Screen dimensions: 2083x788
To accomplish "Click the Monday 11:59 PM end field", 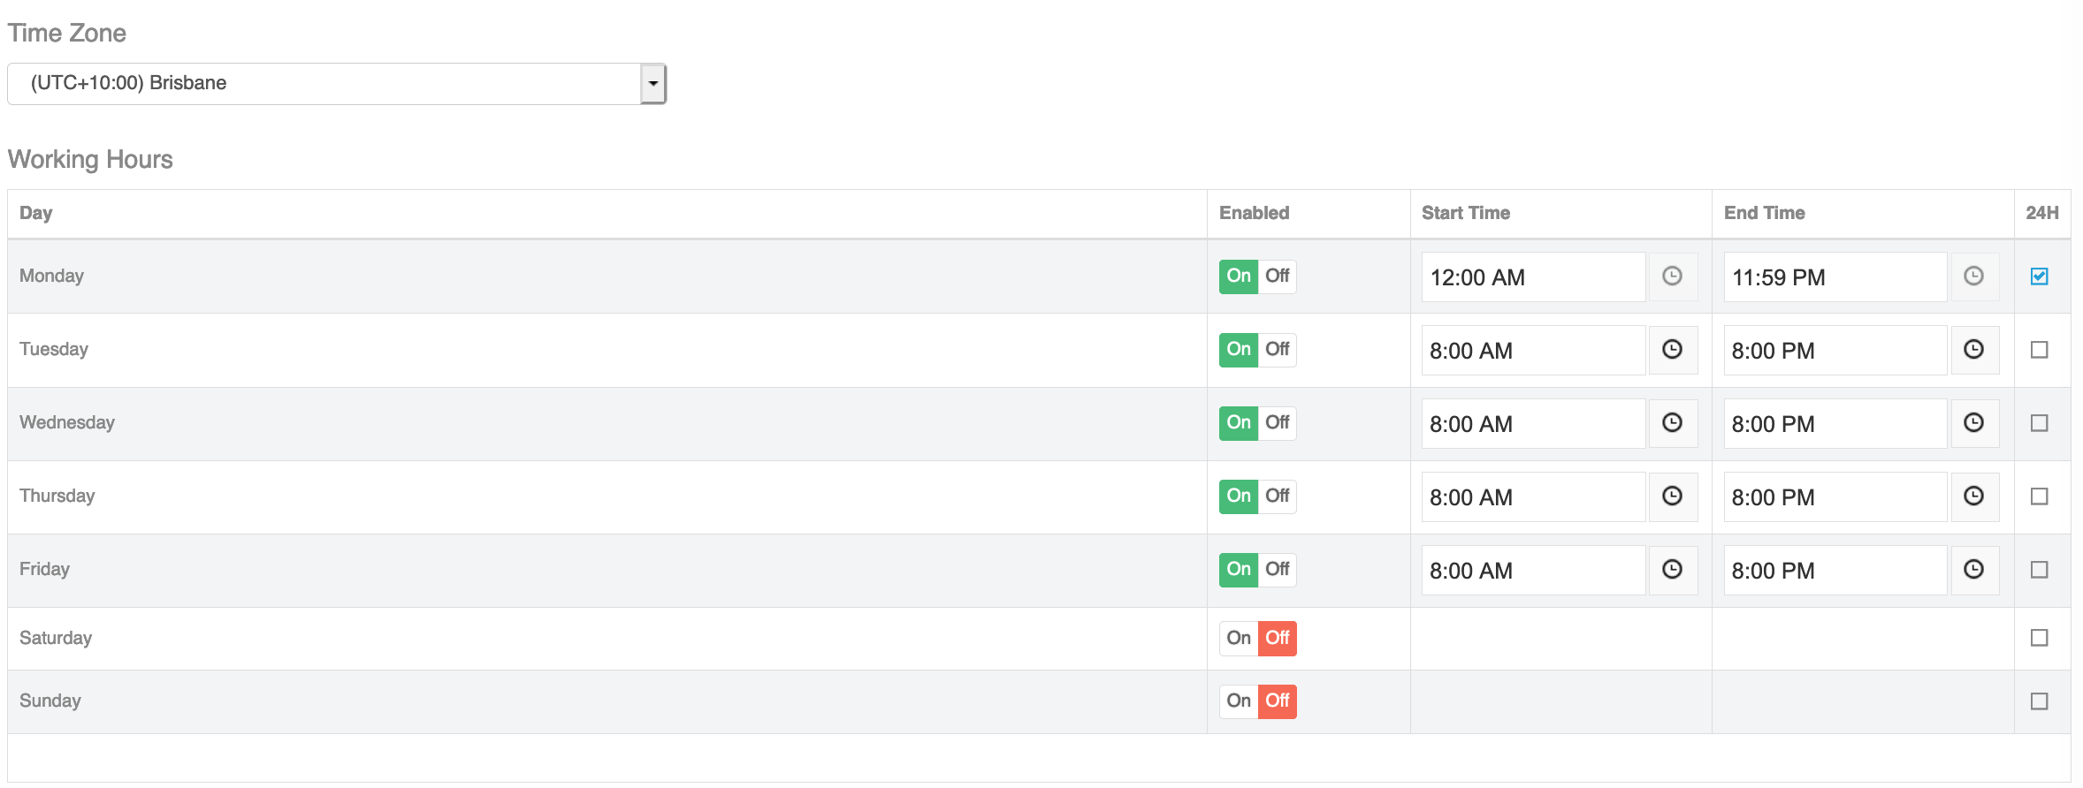I will [x=1835, y=277].
